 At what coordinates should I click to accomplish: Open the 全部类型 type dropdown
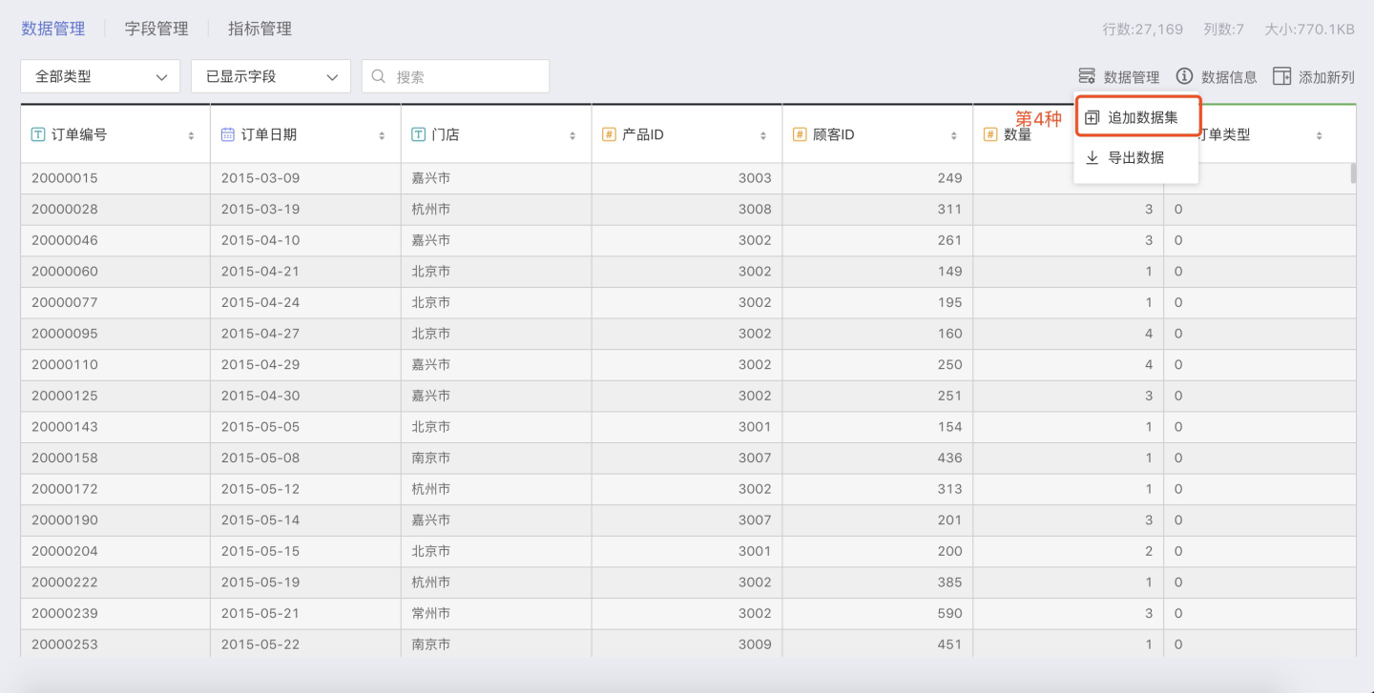pos(100,76)
